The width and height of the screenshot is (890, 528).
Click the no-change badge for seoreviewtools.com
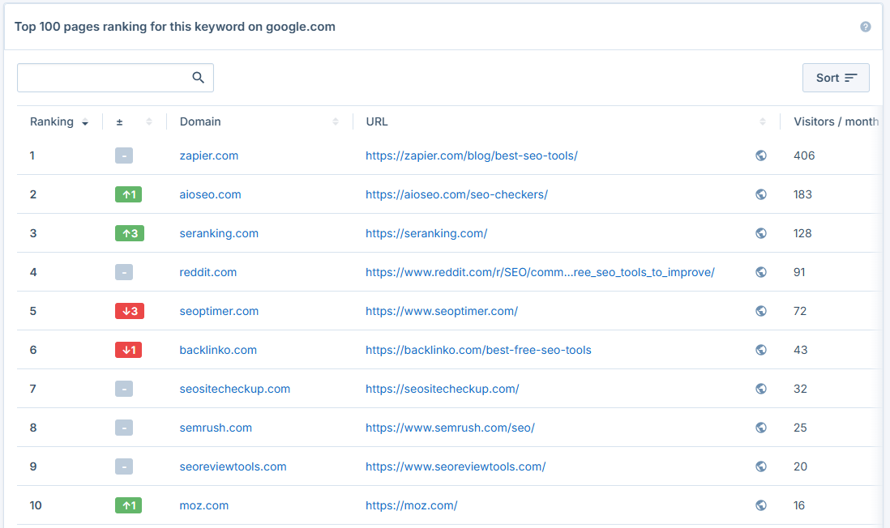(x=124, y=466)
